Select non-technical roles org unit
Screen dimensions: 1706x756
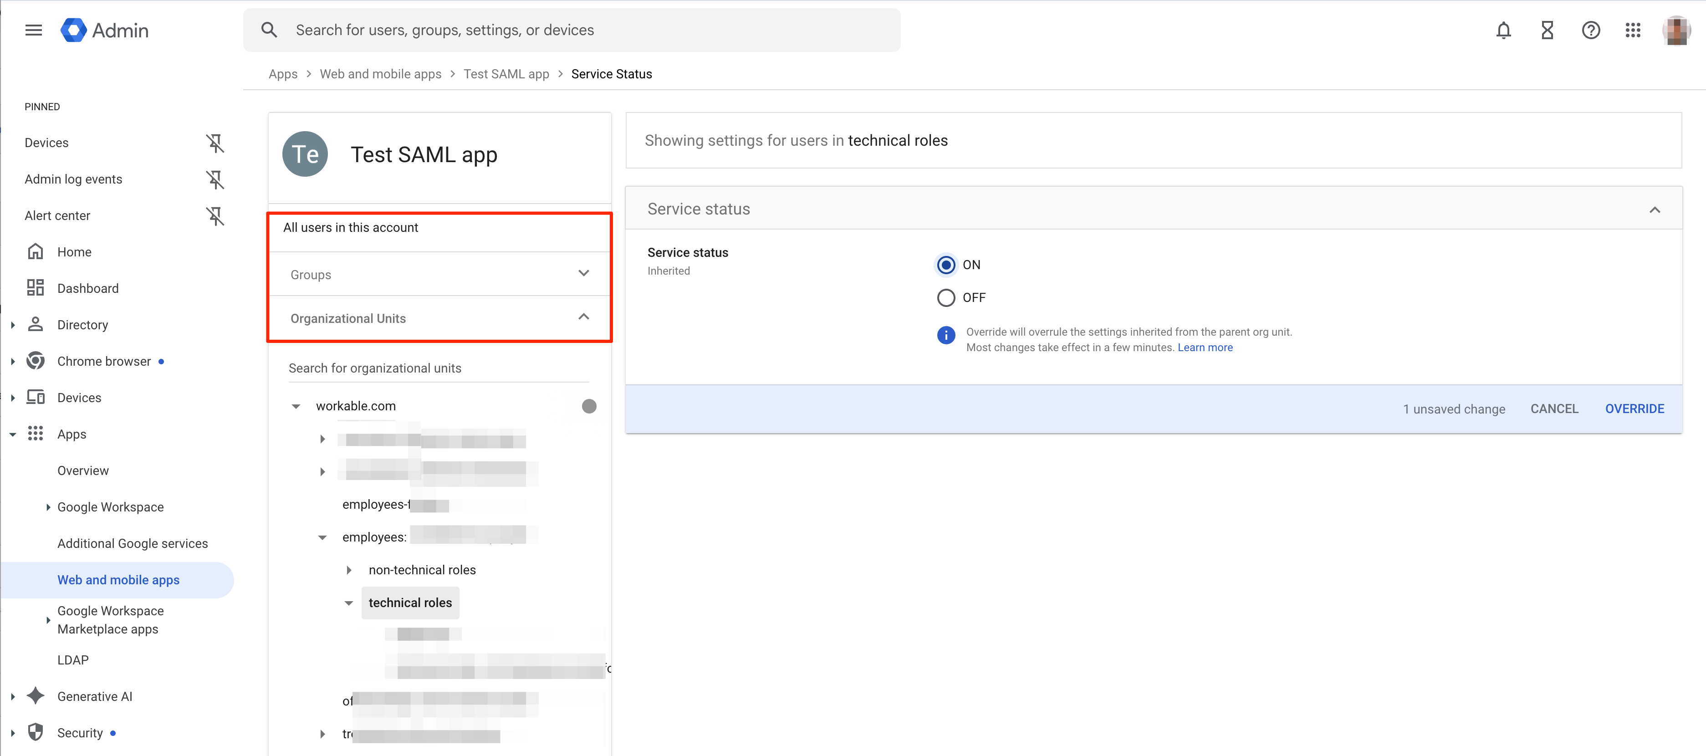[x=422, y=570]
